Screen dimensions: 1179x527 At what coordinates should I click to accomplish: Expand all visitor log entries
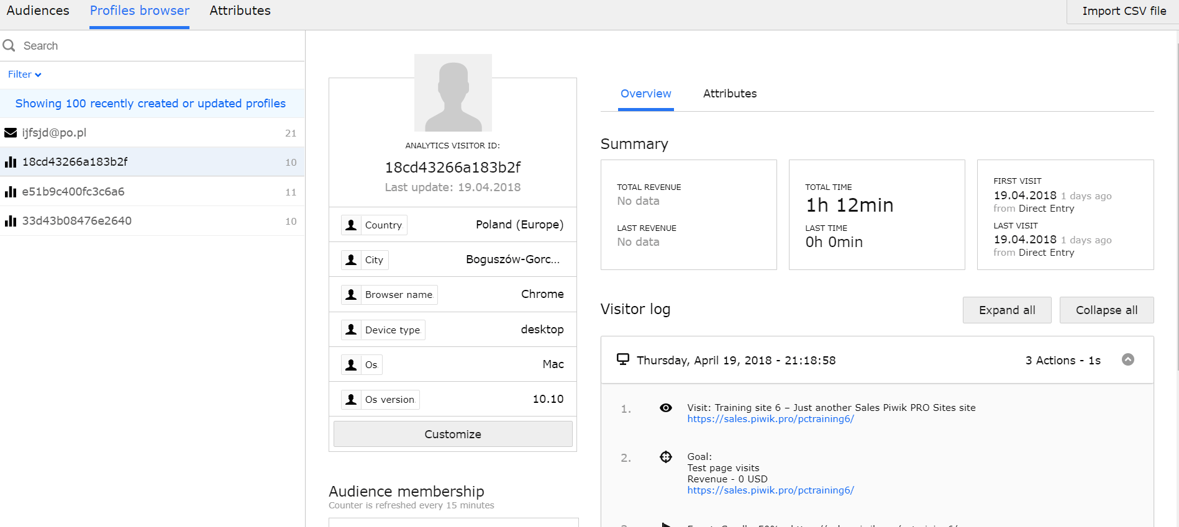1006,310
